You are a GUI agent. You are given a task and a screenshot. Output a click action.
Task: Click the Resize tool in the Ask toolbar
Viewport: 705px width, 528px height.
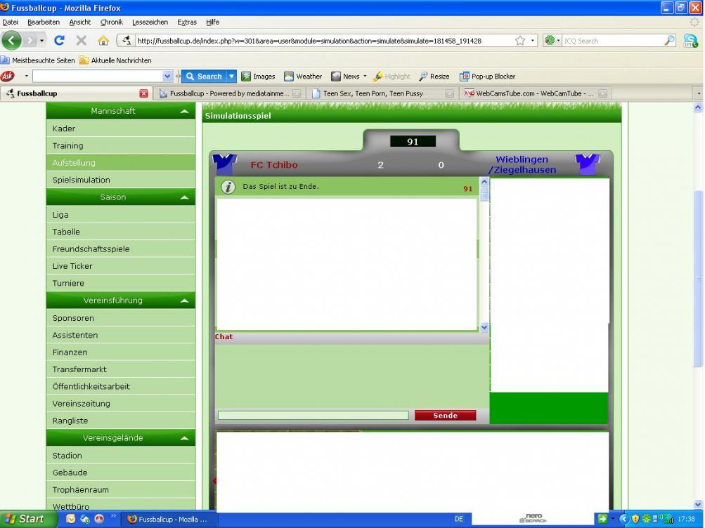[x=434, y=77]
